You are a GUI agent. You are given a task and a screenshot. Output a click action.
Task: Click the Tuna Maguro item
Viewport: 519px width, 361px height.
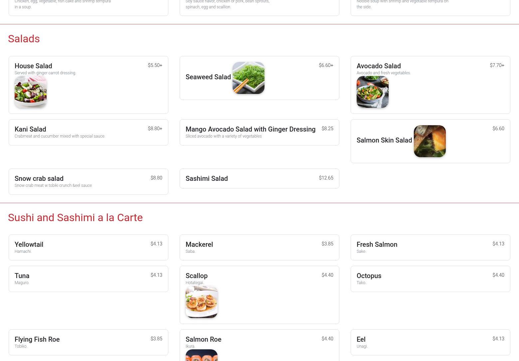[x=88, y=279]
